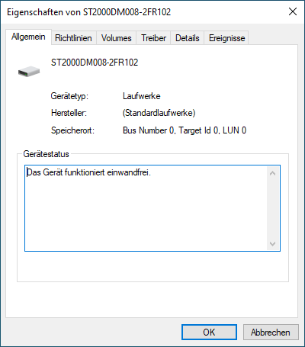Viewport: 305px width, 347px height.
Task: Click the (Standardlaufwerke) manufacturer value
Action: (x=159, y=113)
